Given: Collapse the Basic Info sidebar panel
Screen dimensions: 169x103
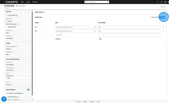Looking at the screenshot, I should point(29,12).
